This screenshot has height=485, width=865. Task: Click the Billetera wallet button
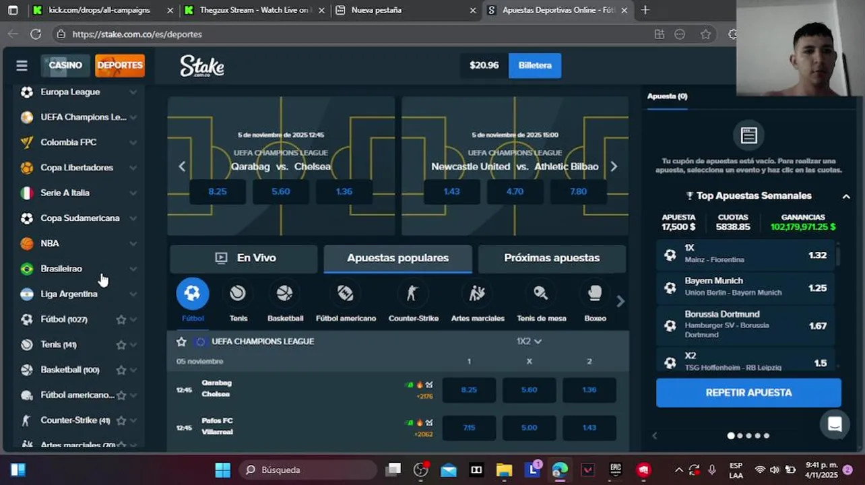535,65
